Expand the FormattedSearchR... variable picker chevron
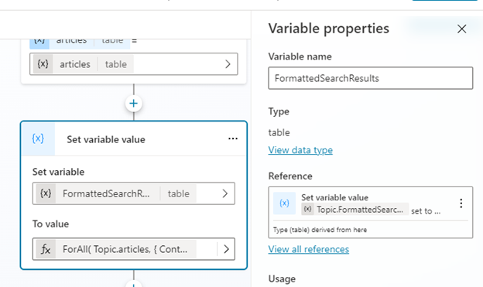The height and width of the screenshot is (287, 483). [225, 193]
